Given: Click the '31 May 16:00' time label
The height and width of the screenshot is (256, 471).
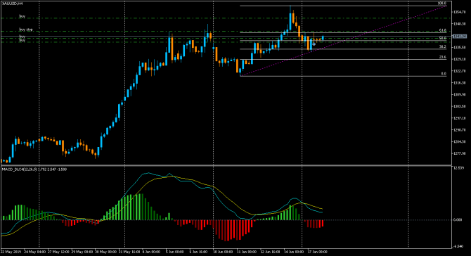Looking at the screenshot, I should (x=129, y=252).
